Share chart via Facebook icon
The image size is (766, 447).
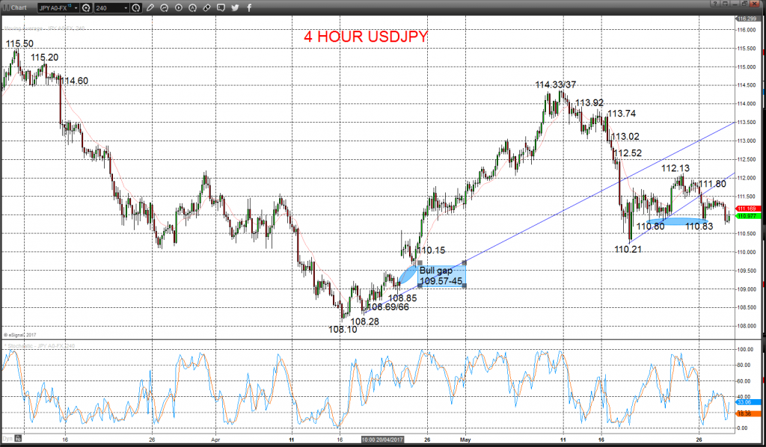point(249,7)
